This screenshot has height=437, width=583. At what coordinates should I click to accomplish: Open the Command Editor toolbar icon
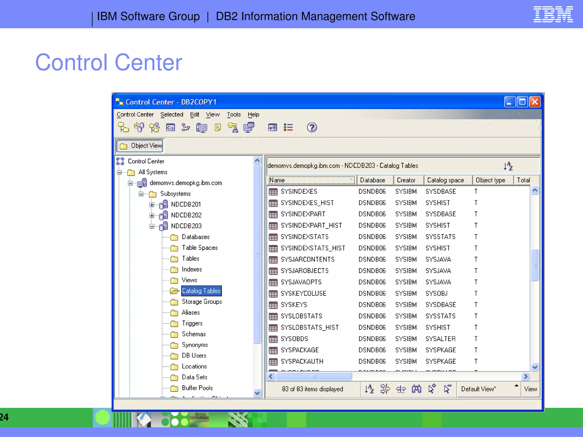(x=171, y=127)
